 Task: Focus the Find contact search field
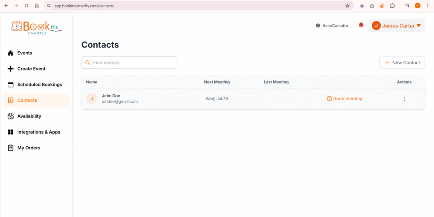[x=132, y=62]
